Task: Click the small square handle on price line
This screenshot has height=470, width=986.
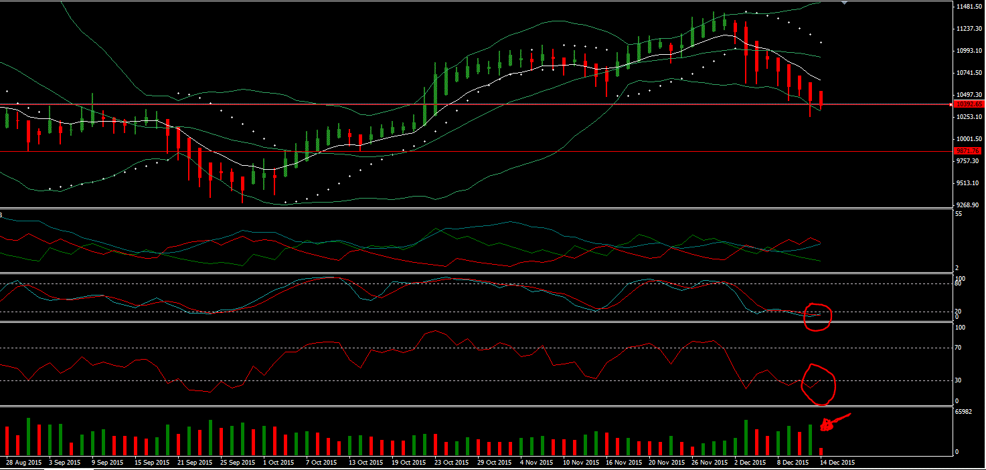Action: coord(952,104)
